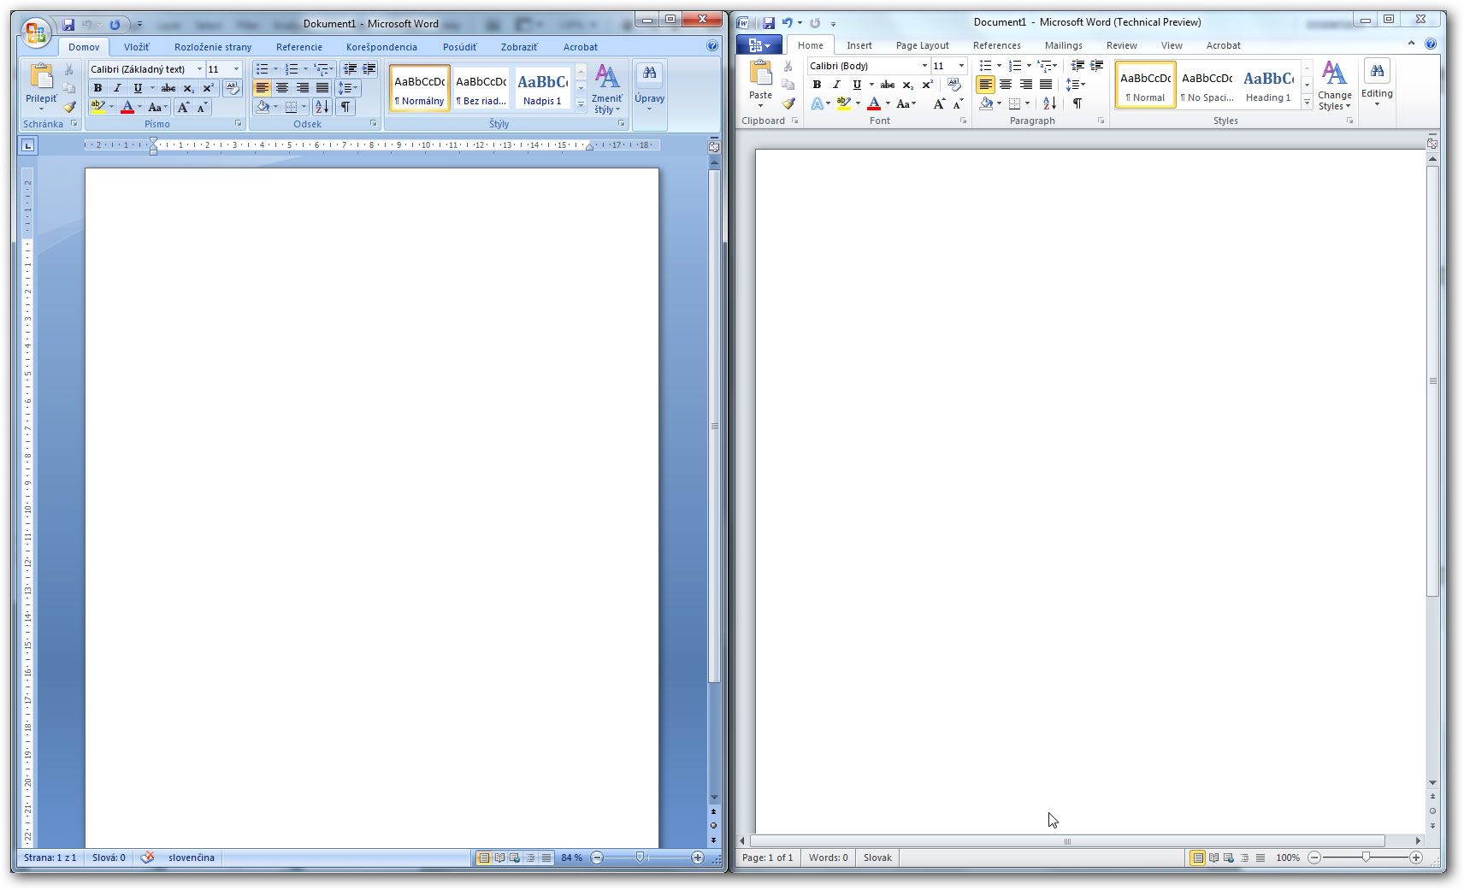Click Clear Formatting eraser in left window
Image resolution: width=1464 pixels, height=890 pixels.
232,88
